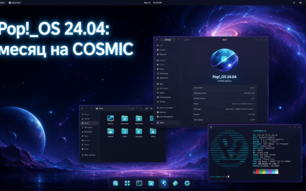Select Home in Files sidebar

90,123
